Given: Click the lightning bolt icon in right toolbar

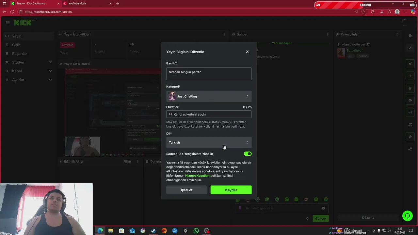Looking at the screenshot, I should pyautogui.click(x=410, y=76).
